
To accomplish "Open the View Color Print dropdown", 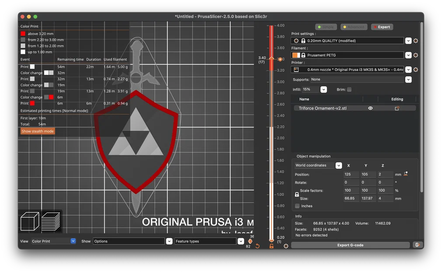I will point(73,241).
